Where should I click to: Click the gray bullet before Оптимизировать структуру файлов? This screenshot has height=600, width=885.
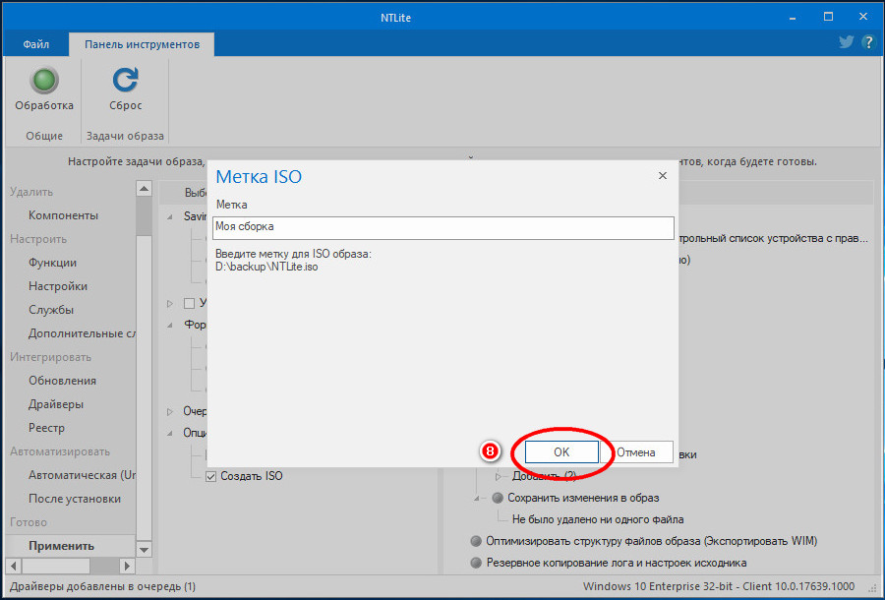[x=476, y=541]
